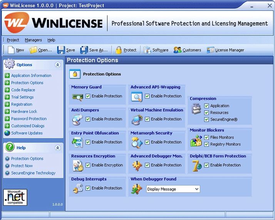Open the Customers manager icon
275x220 pixels.
coord(178,50)
